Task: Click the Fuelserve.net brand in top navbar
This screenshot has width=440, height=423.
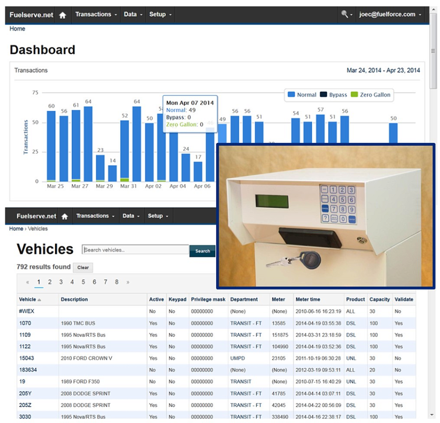Action: 31,15
